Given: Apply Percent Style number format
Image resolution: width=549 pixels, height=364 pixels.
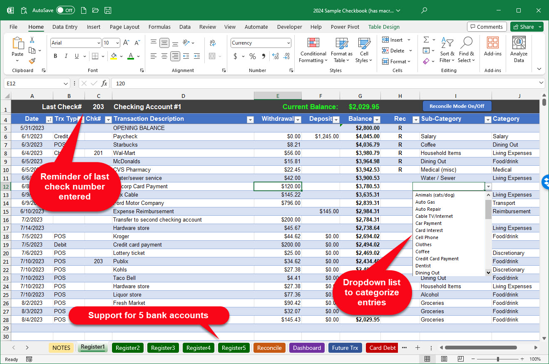Looking at the screenshot, I should [x=252, y=56].
